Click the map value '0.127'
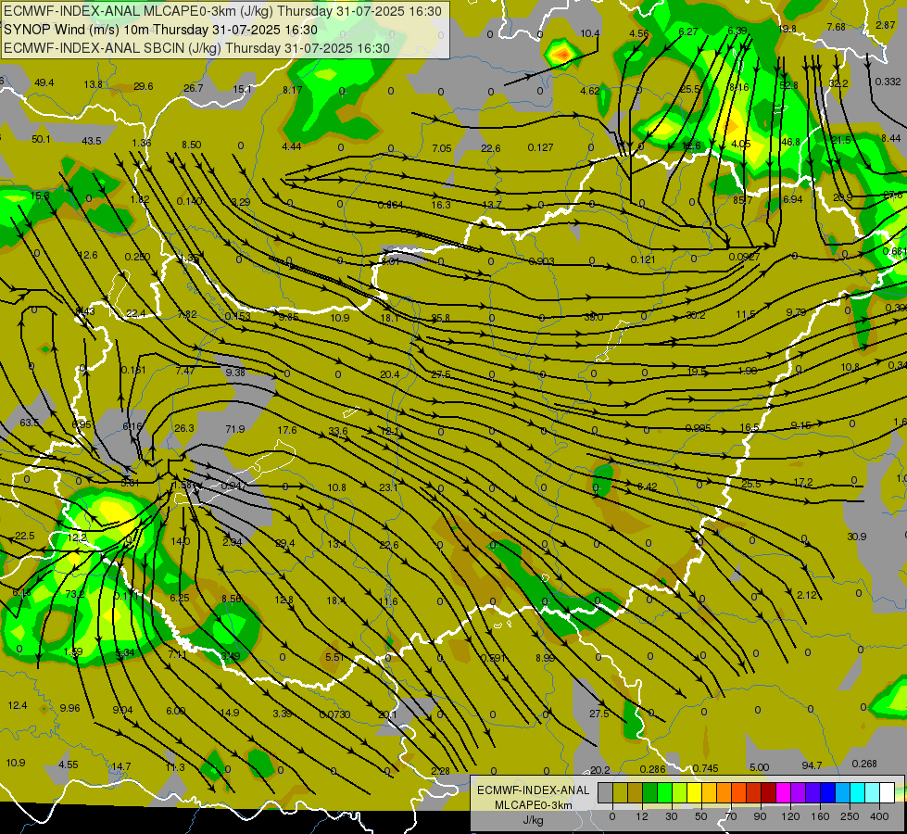This screenshot has width=907, height=834. click(x=540, y=147)
